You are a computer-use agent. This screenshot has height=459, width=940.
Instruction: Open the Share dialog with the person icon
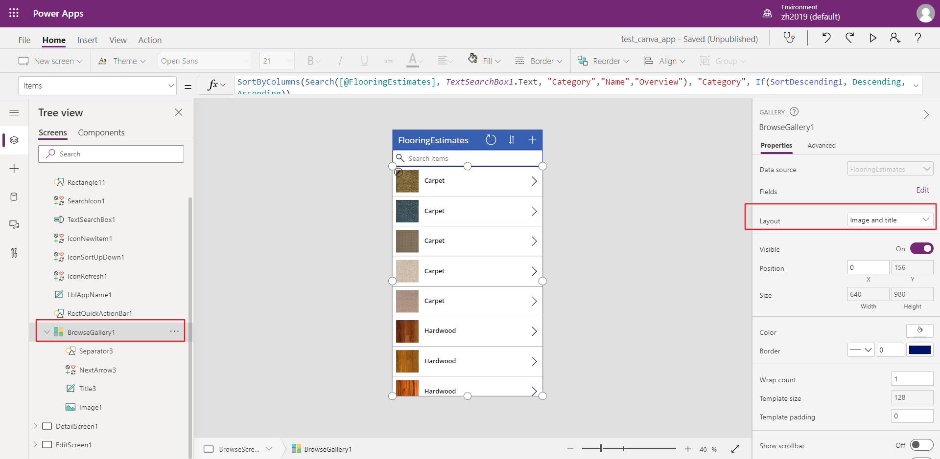(895, 38)
